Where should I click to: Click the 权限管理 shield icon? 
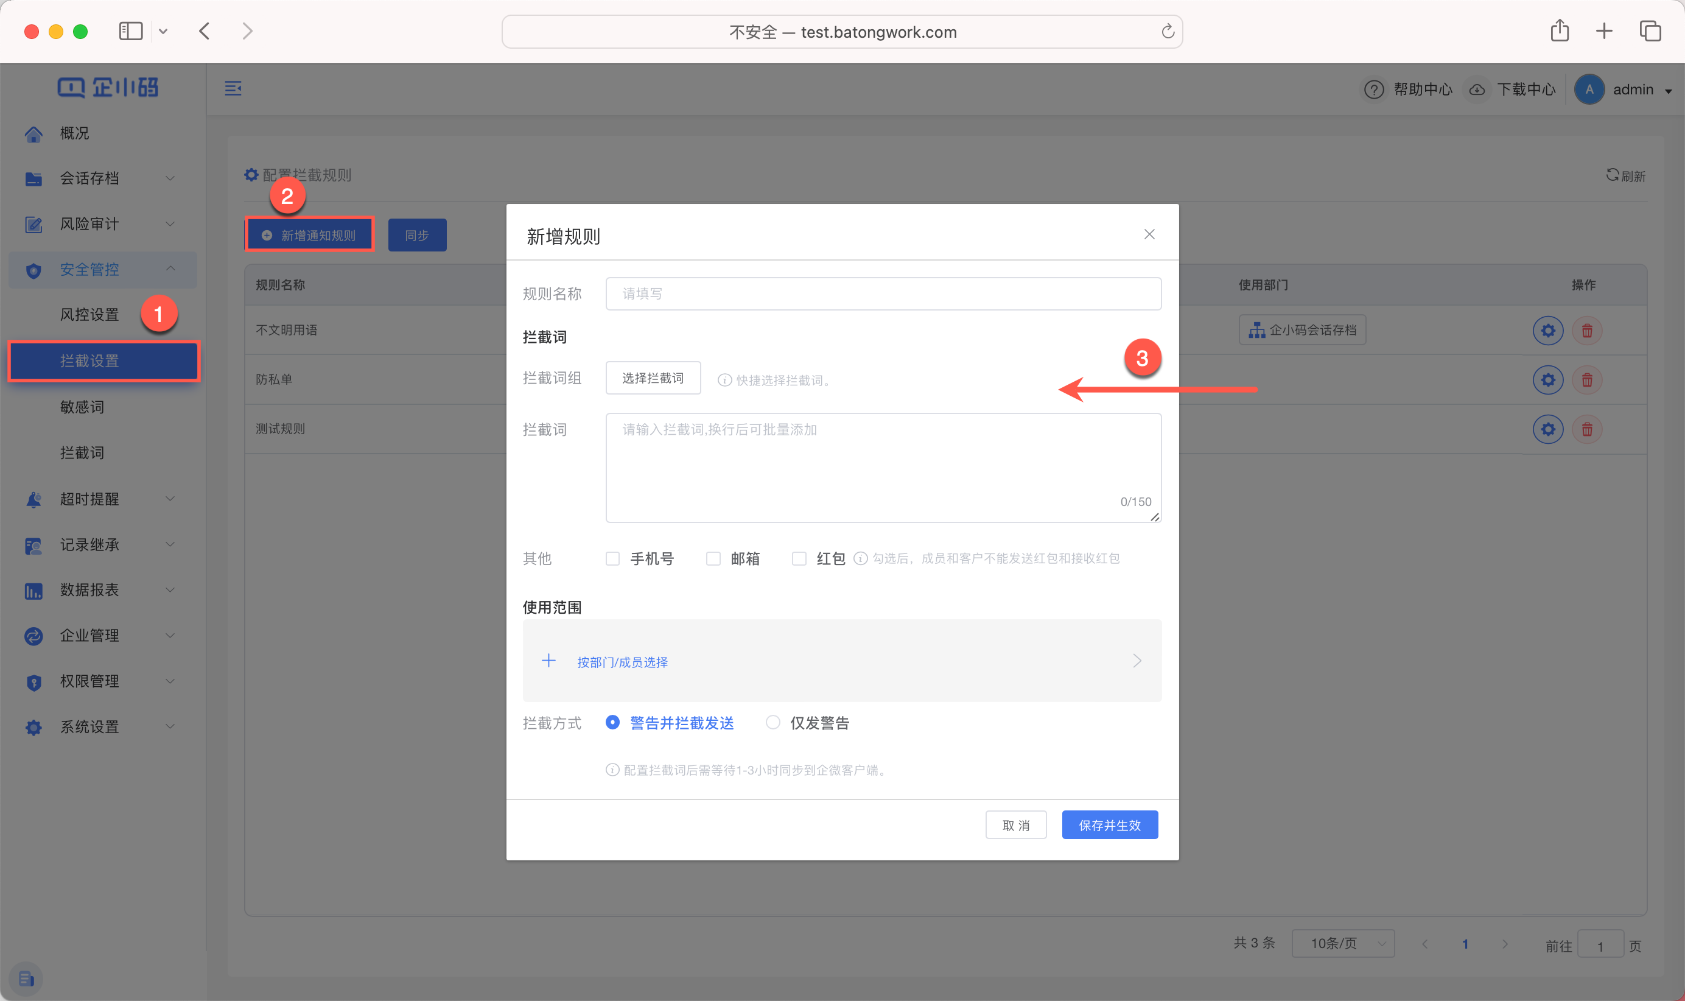click(33, 682)
